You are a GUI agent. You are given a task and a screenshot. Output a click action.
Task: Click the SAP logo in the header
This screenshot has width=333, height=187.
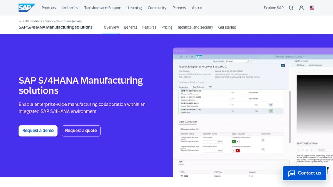pos(27,8)
